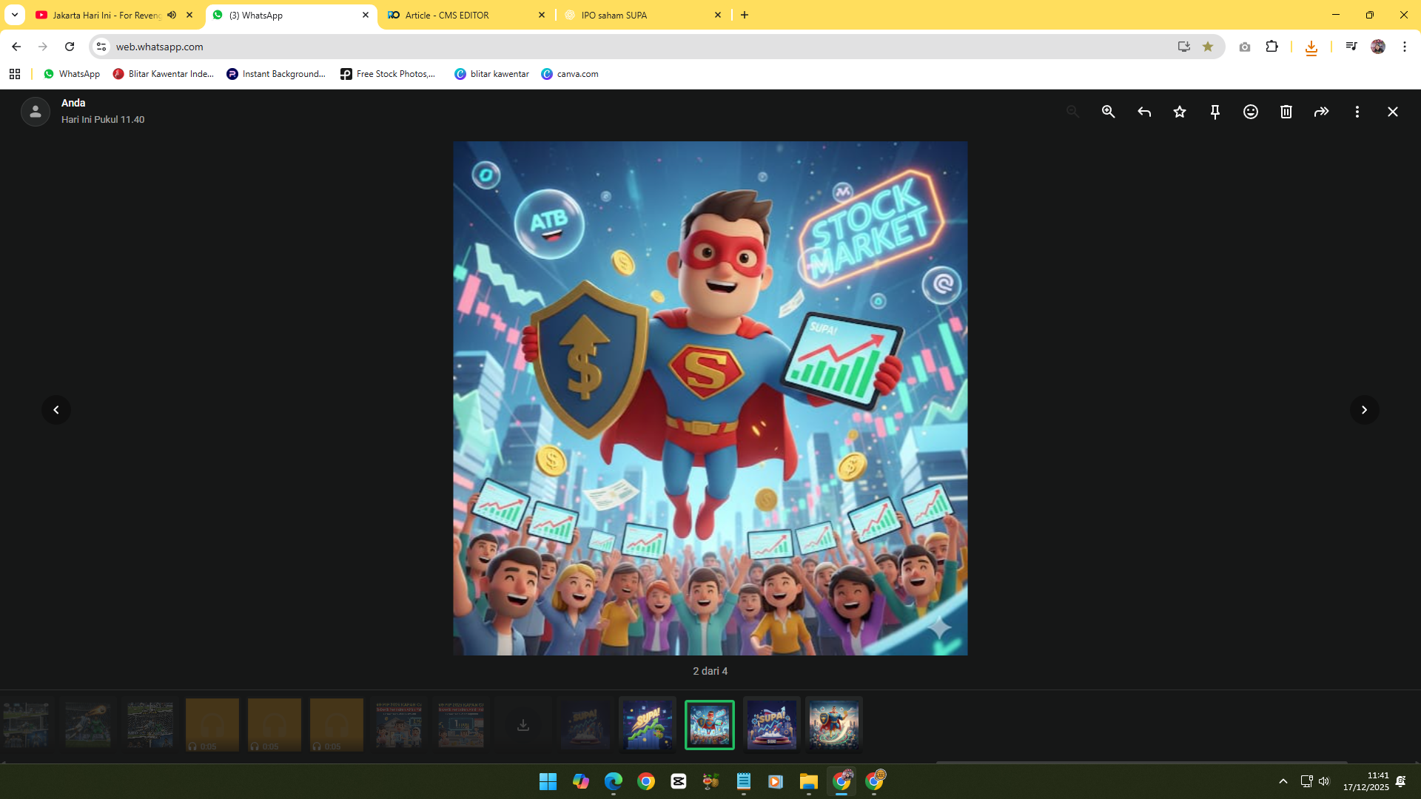Toggle the bookmark star for this page
The height and width of the screenshot is (799, 1421).
click(x=1208, y=47)
